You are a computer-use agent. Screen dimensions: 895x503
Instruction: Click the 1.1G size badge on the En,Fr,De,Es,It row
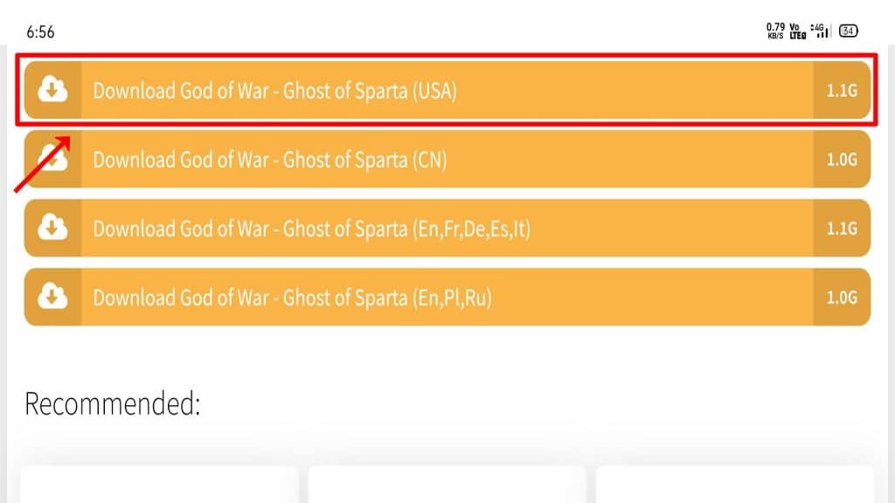842,228
